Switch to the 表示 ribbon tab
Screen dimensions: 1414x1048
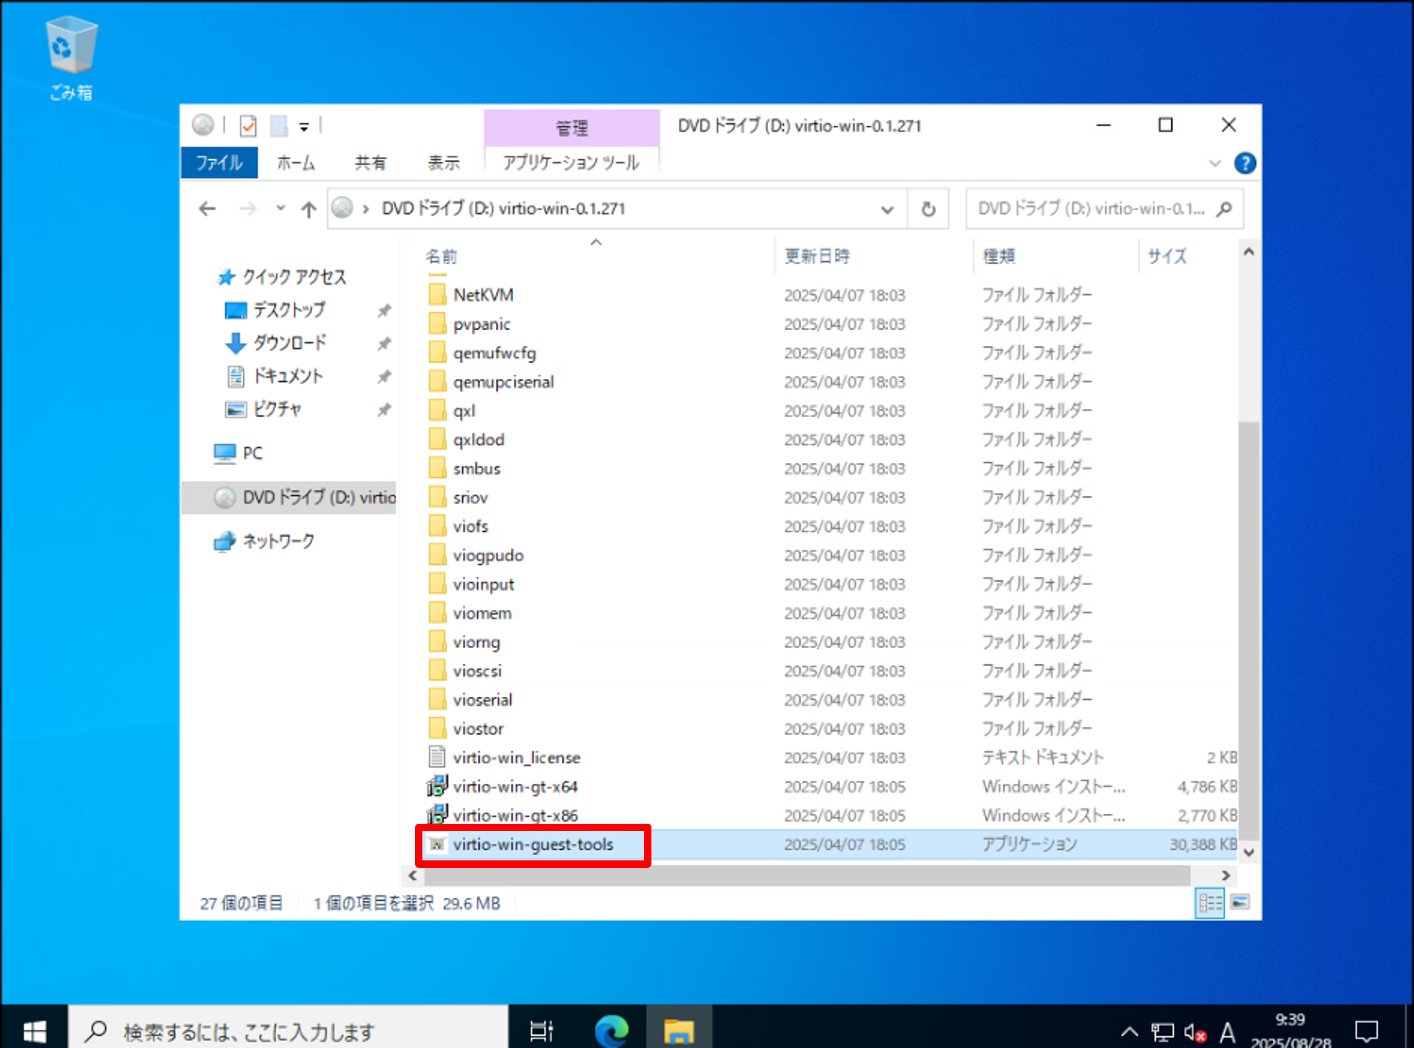click(x=443, y=163)
